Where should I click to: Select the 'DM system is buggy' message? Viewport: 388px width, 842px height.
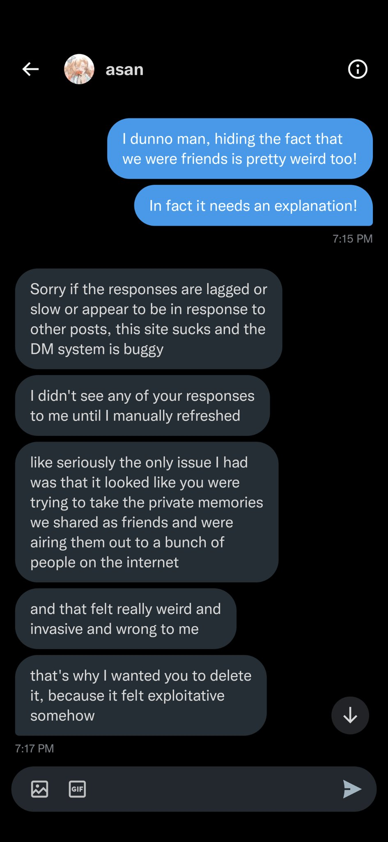pos(149,319)
